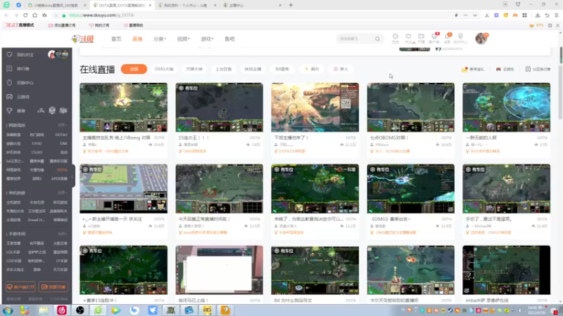Open 我的关注 in sidebar
This screenshot has height=316, width=563.
pyautogui.click(x=25, y=55)
